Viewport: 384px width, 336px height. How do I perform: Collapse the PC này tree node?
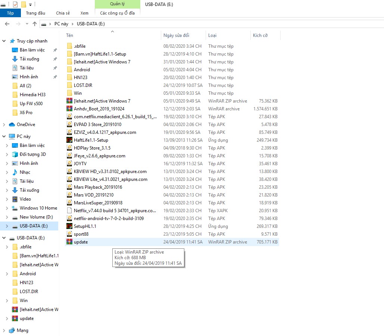[x=4, y=136]
